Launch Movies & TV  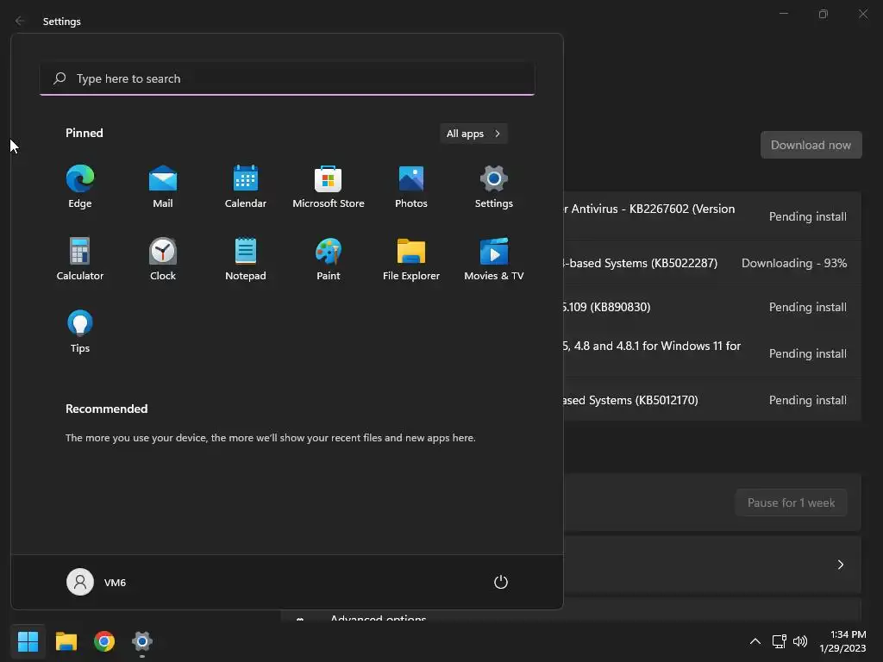pyautogui.click(x=494, y=259)
